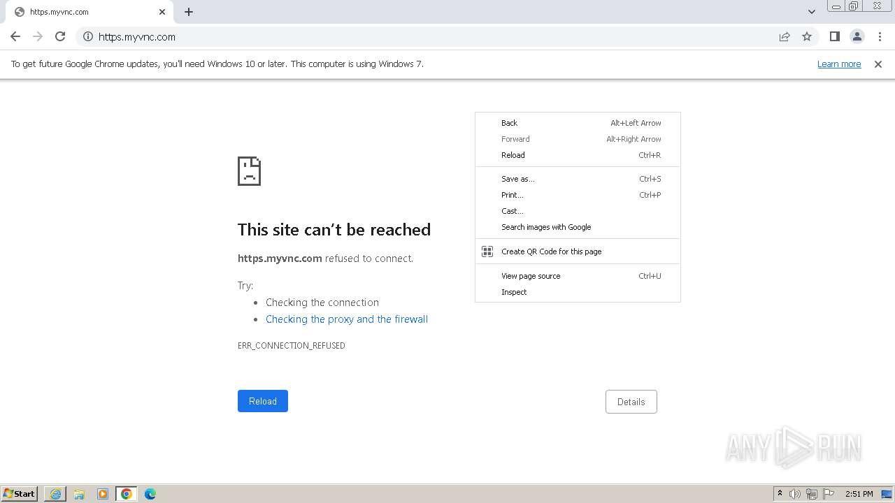Reload the page with the toolbar refresh icon

(x=60, y=36)
